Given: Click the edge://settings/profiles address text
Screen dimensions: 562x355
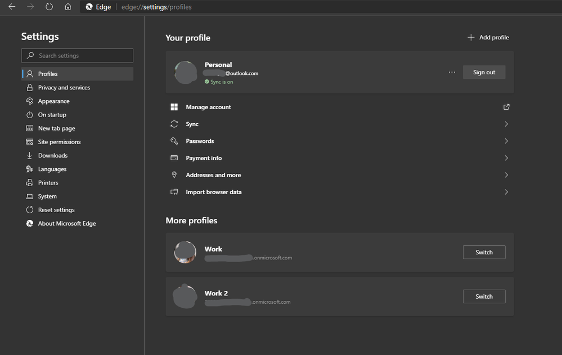Looking at the screenshot, I should point(156,7).
